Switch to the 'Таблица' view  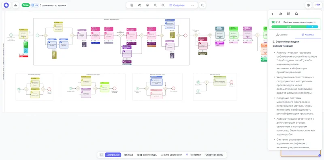(x=128, y=155)
